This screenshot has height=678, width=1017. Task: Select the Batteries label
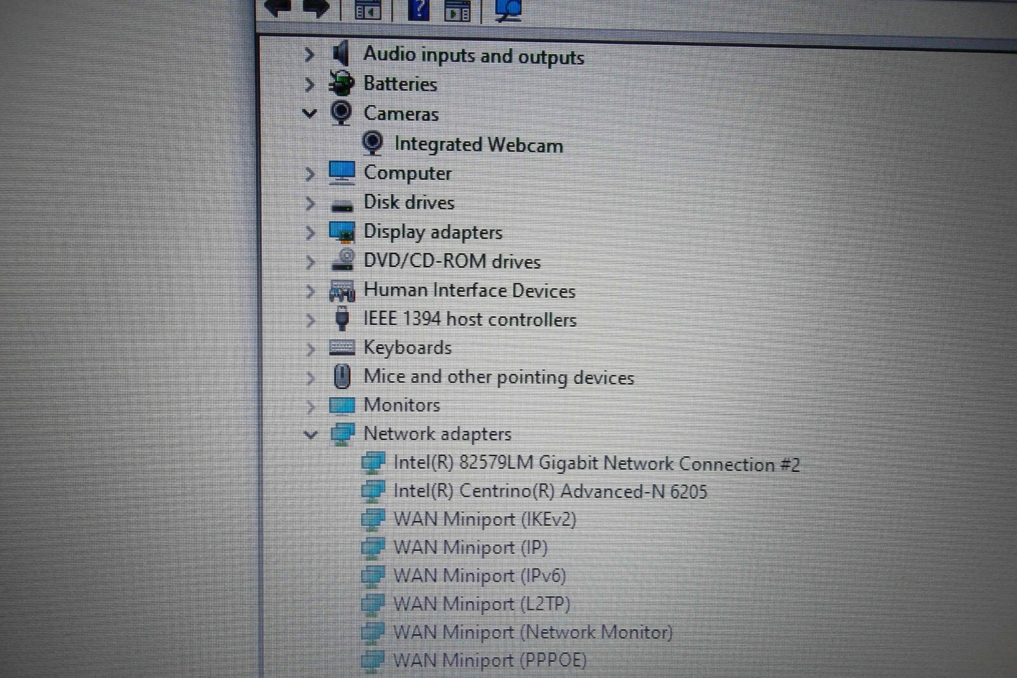click(x=400, y=84)
